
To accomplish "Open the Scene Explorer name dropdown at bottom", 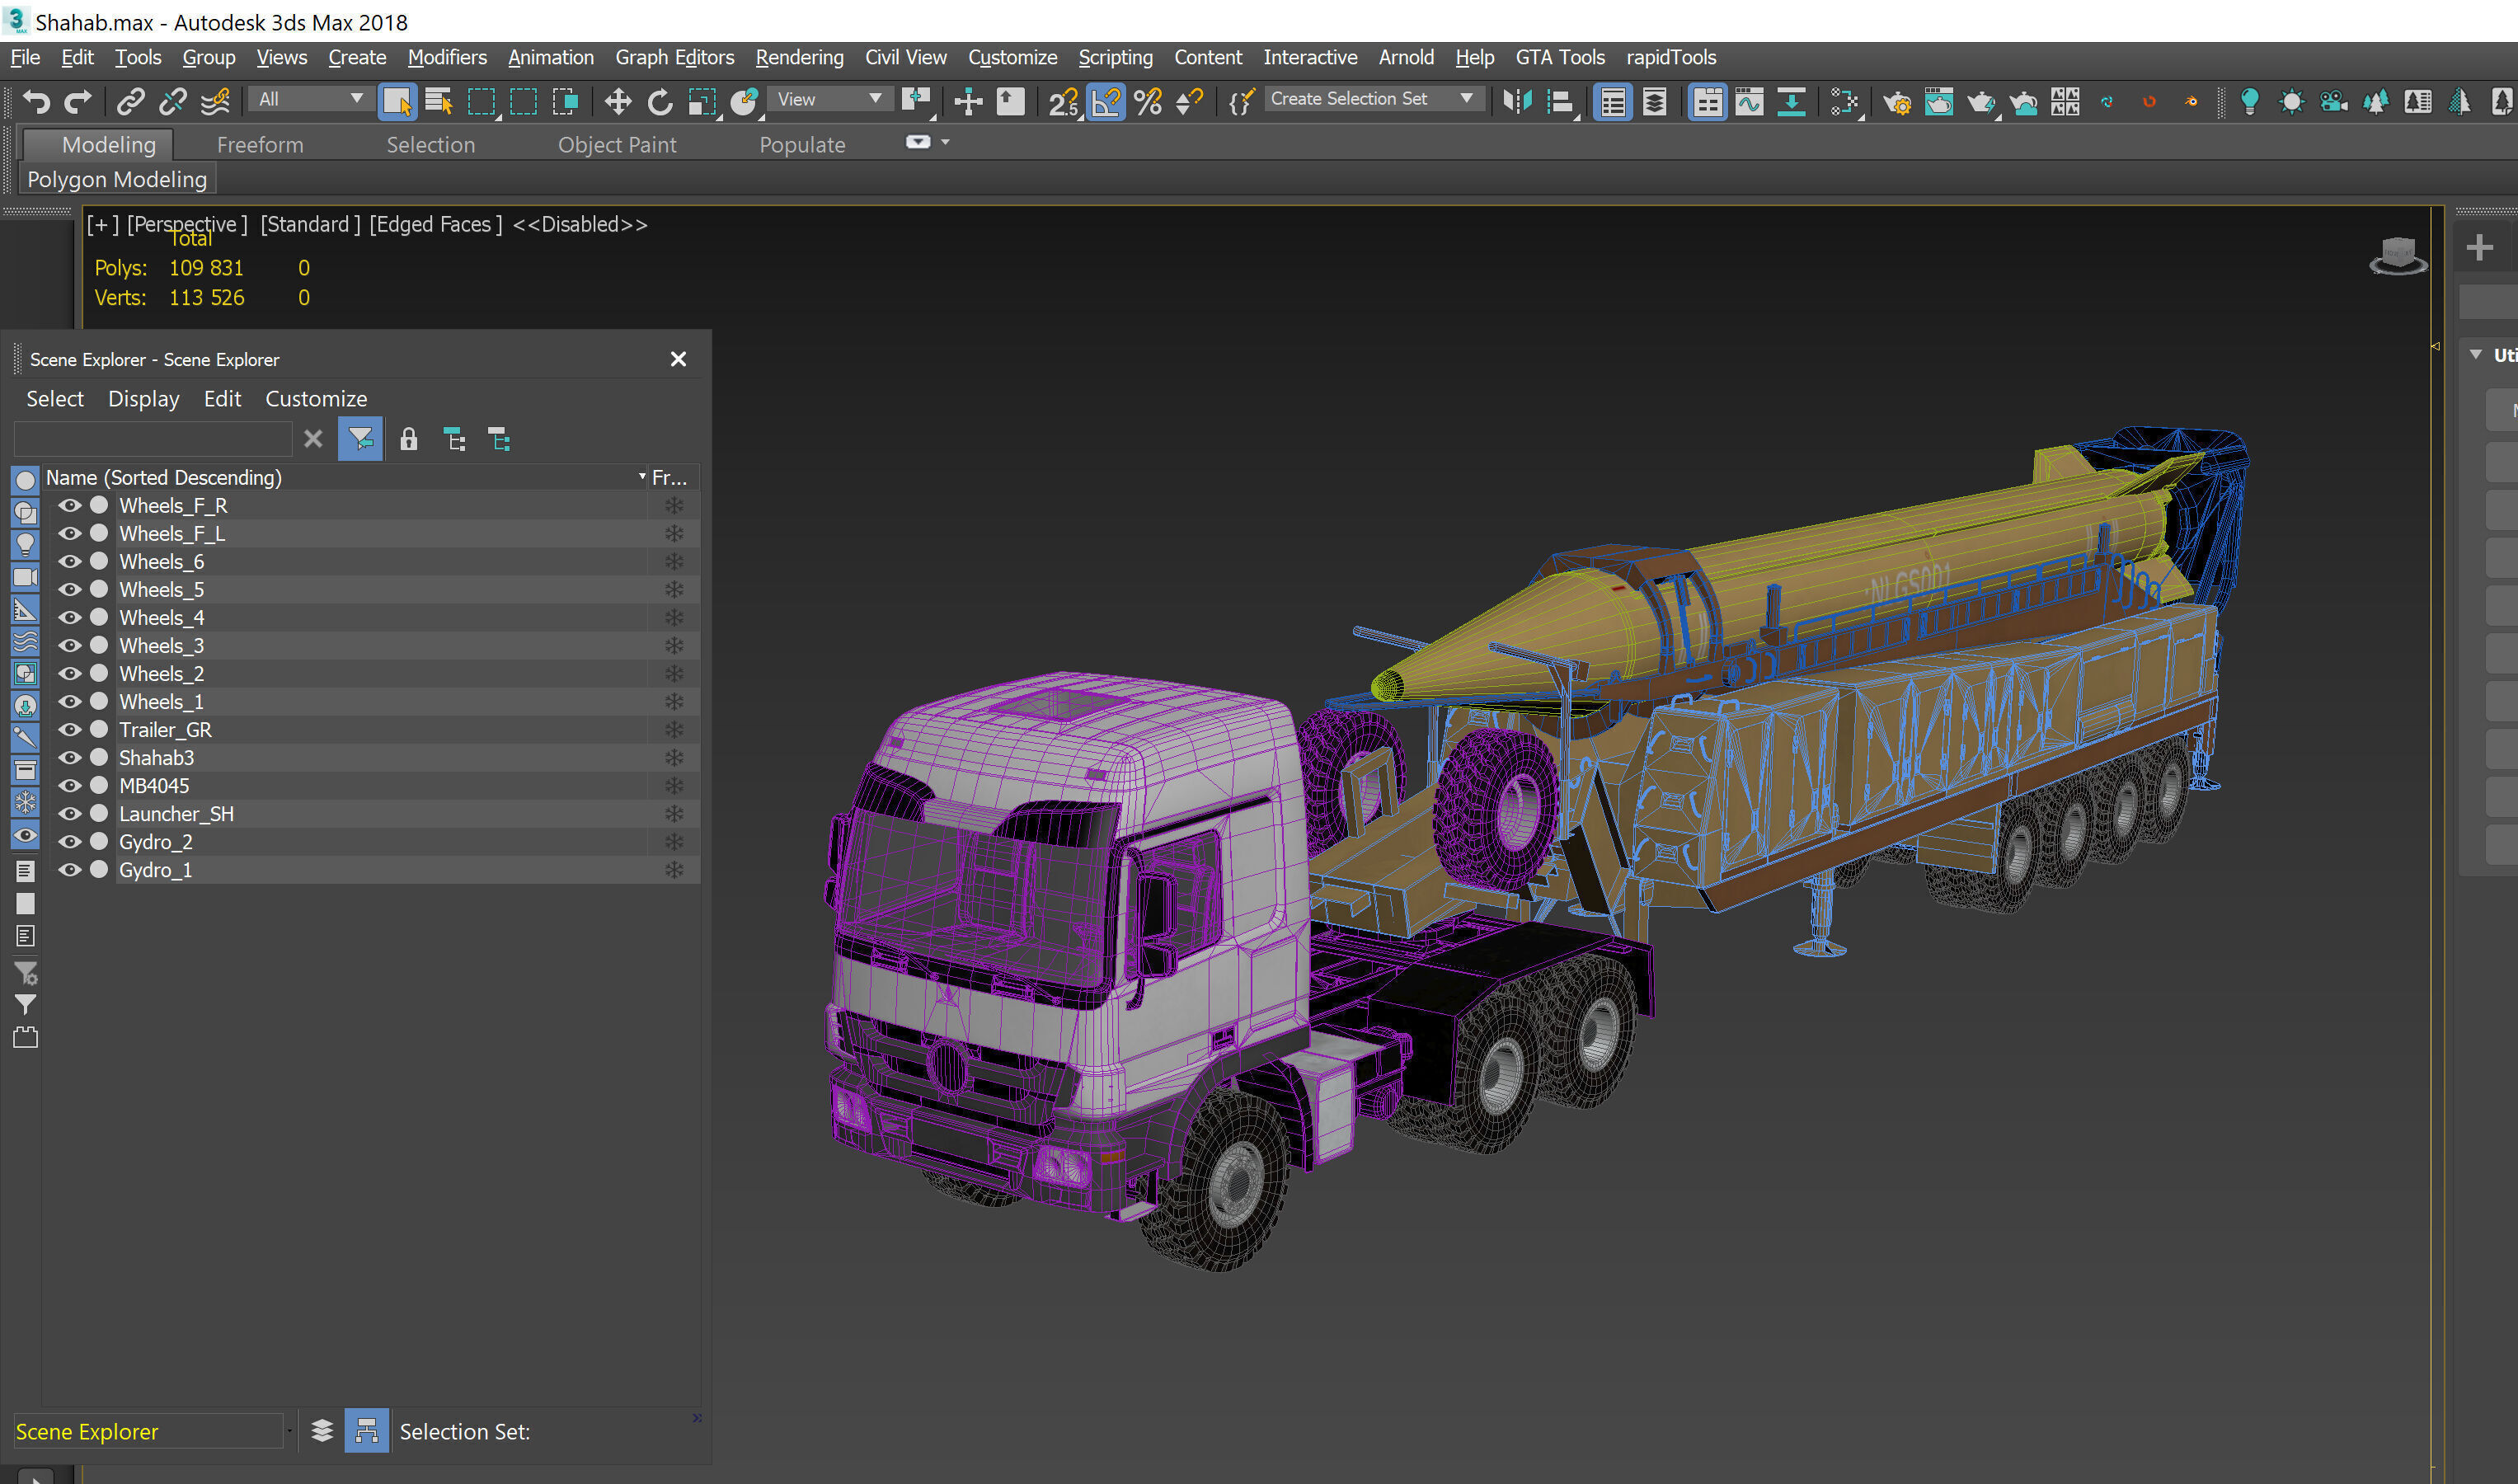I will pos(289,1431).
